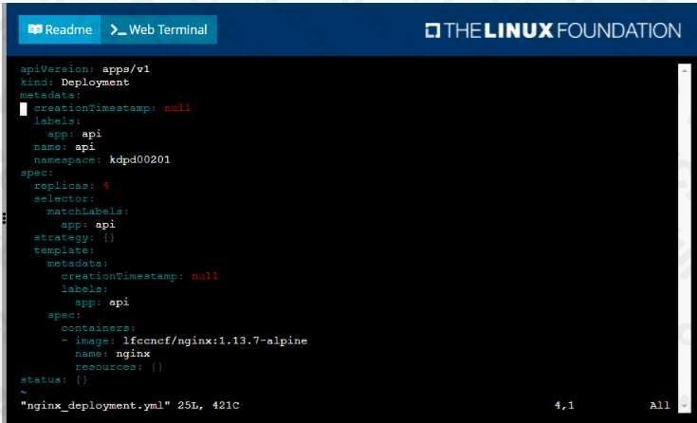Click the scrollbar down arrow

click(684, 406)
